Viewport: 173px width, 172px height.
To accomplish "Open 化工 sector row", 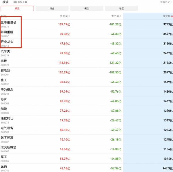I will (86, 82).
